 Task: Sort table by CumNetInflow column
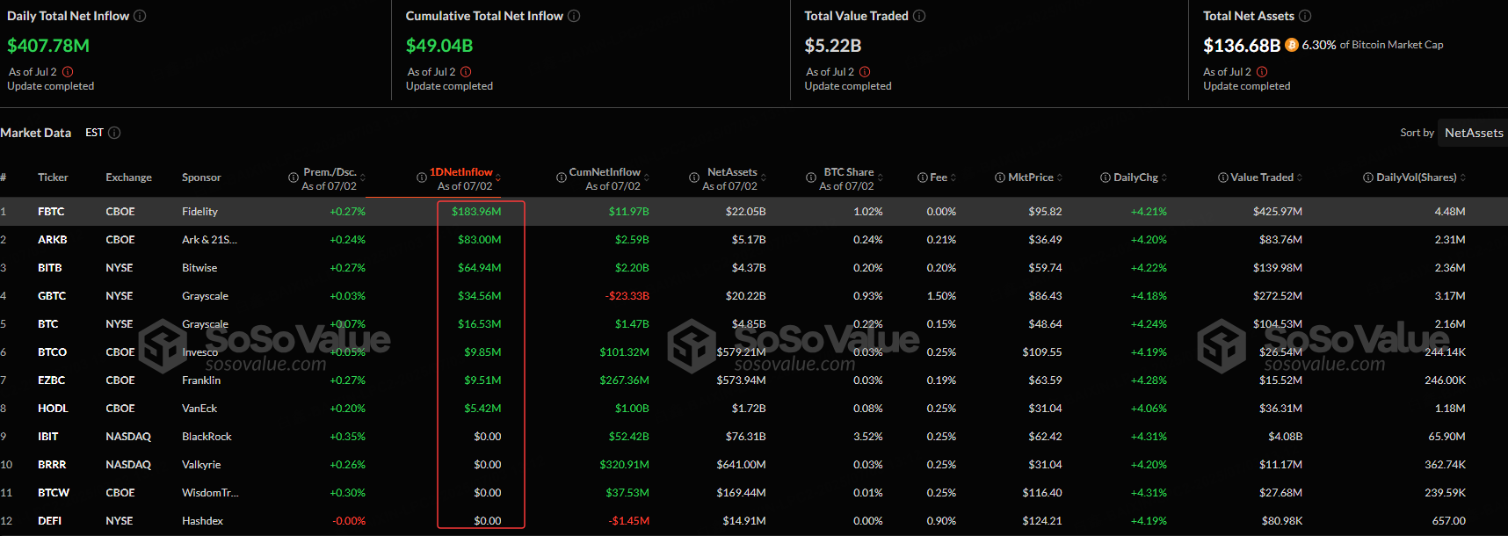(x=605, y=172)
